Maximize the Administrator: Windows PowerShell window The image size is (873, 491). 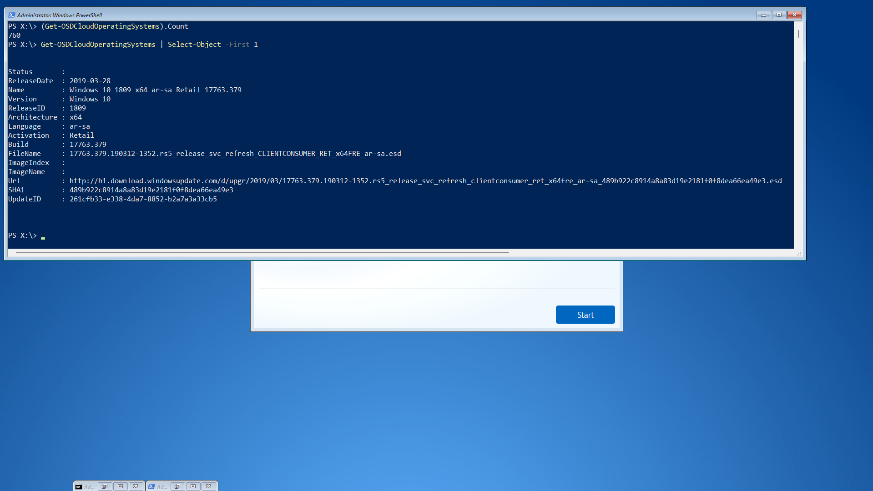coord(779,15)
